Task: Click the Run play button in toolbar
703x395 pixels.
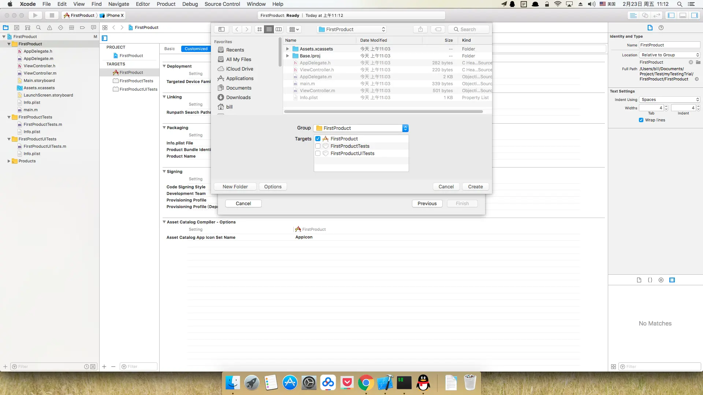Action: click(x=35, y=15)
